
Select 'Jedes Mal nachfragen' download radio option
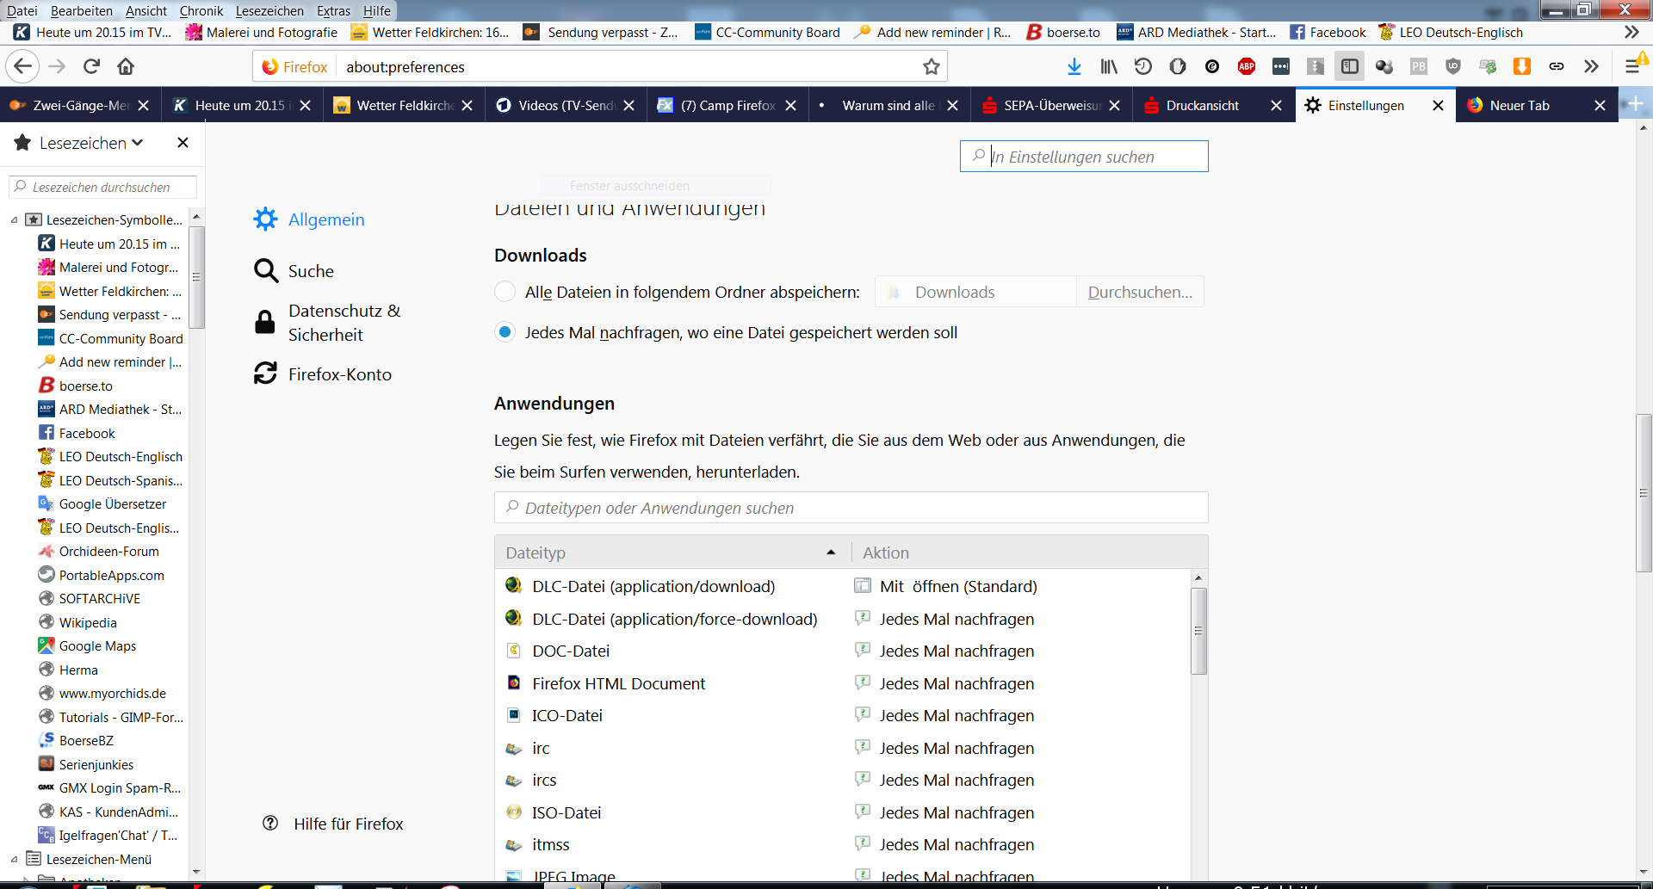[505, 332]
